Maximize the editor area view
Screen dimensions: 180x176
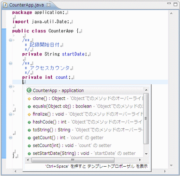175,4
